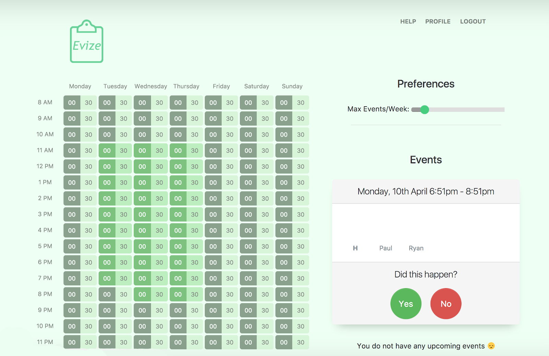Toggle Thursday 12 PM :30 slot
This screenshot has width=549, height=356.
195,167
